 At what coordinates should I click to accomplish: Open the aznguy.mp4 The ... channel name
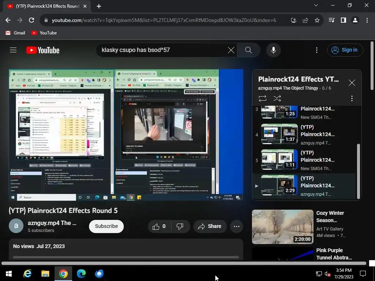click(52, 223)
